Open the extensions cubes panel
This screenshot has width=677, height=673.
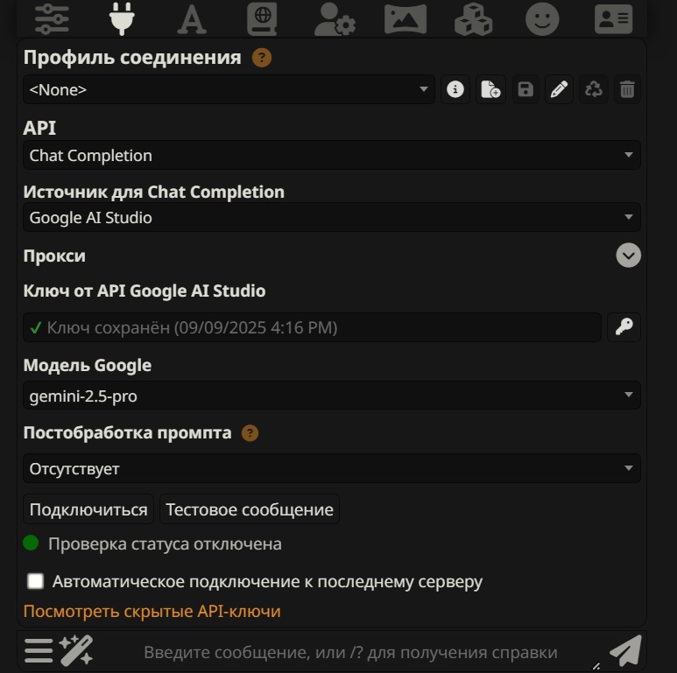coord(473,18)
